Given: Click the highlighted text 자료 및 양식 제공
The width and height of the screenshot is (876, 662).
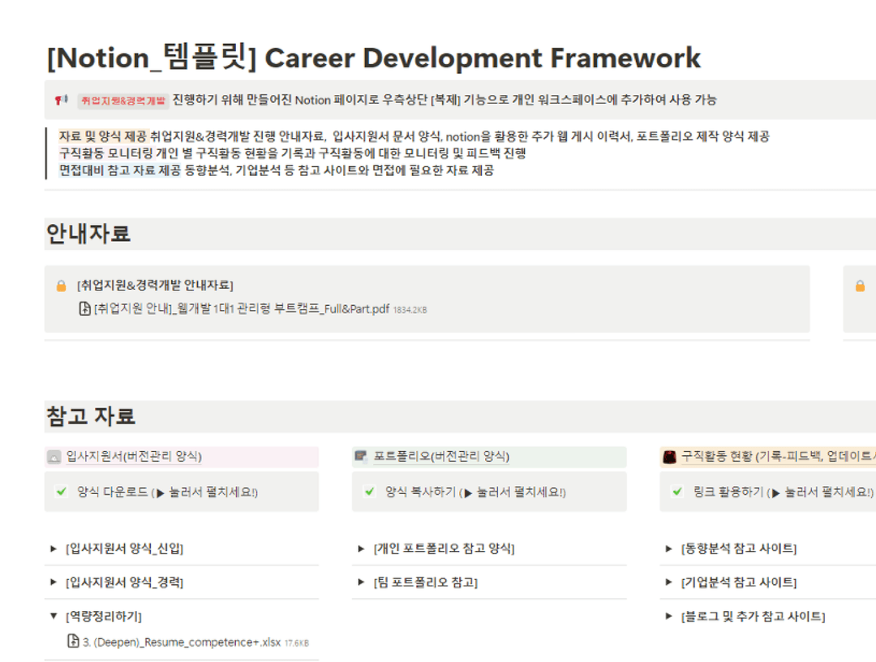Looking at the screenshot, I should pyautogui.click(x=103, y=136).
